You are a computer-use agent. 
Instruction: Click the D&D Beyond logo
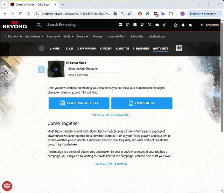pyautogui.click(x=15, y=25)
